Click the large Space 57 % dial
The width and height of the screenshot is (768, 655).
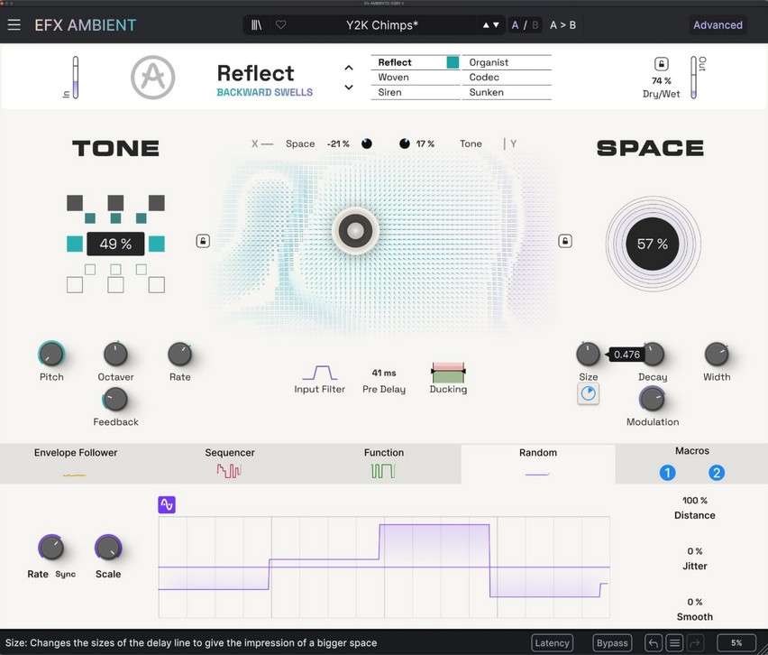point(653,244)
